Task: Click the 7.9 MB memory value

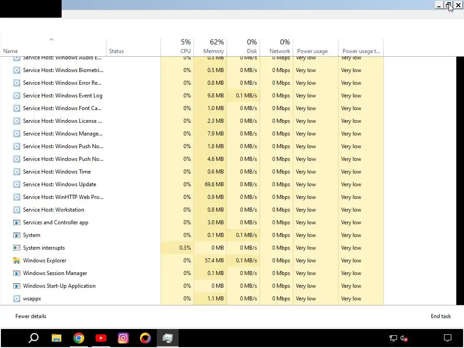Action: pos(215,134)
